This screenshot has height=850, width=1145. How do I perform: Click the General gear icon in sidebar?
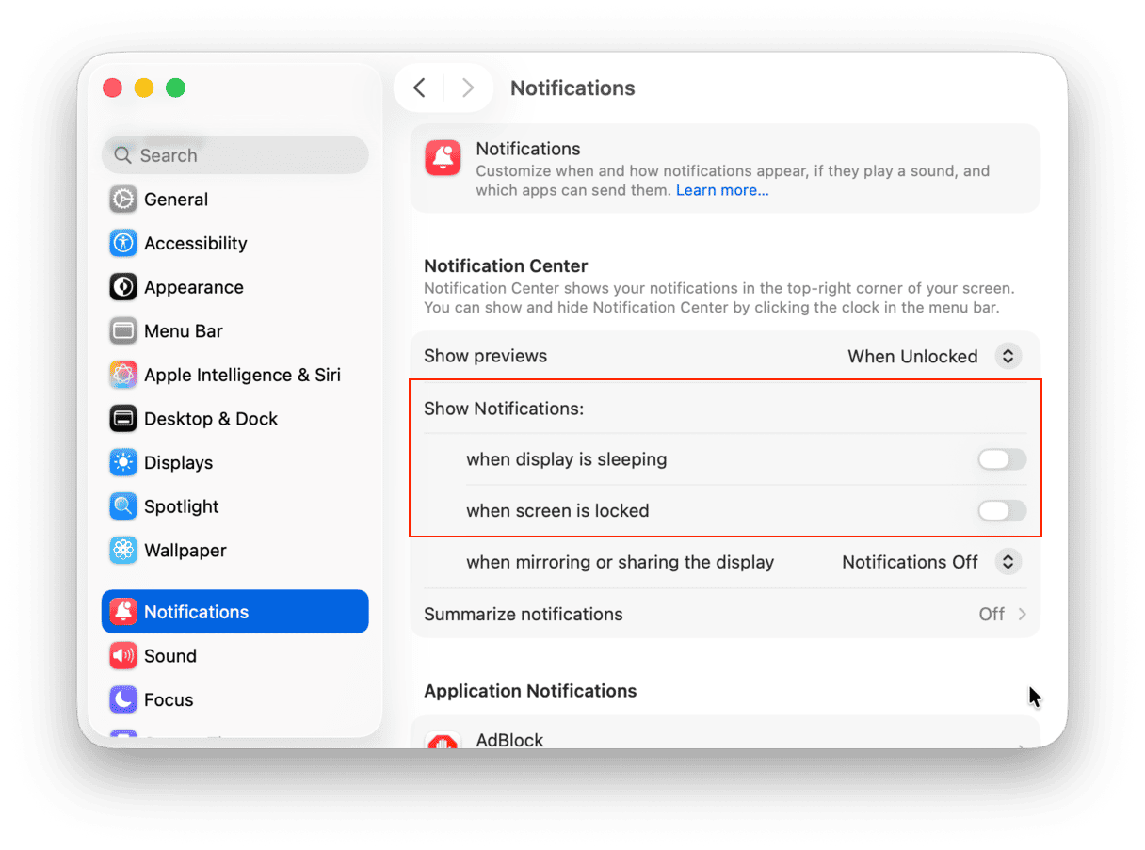(123, 200)
